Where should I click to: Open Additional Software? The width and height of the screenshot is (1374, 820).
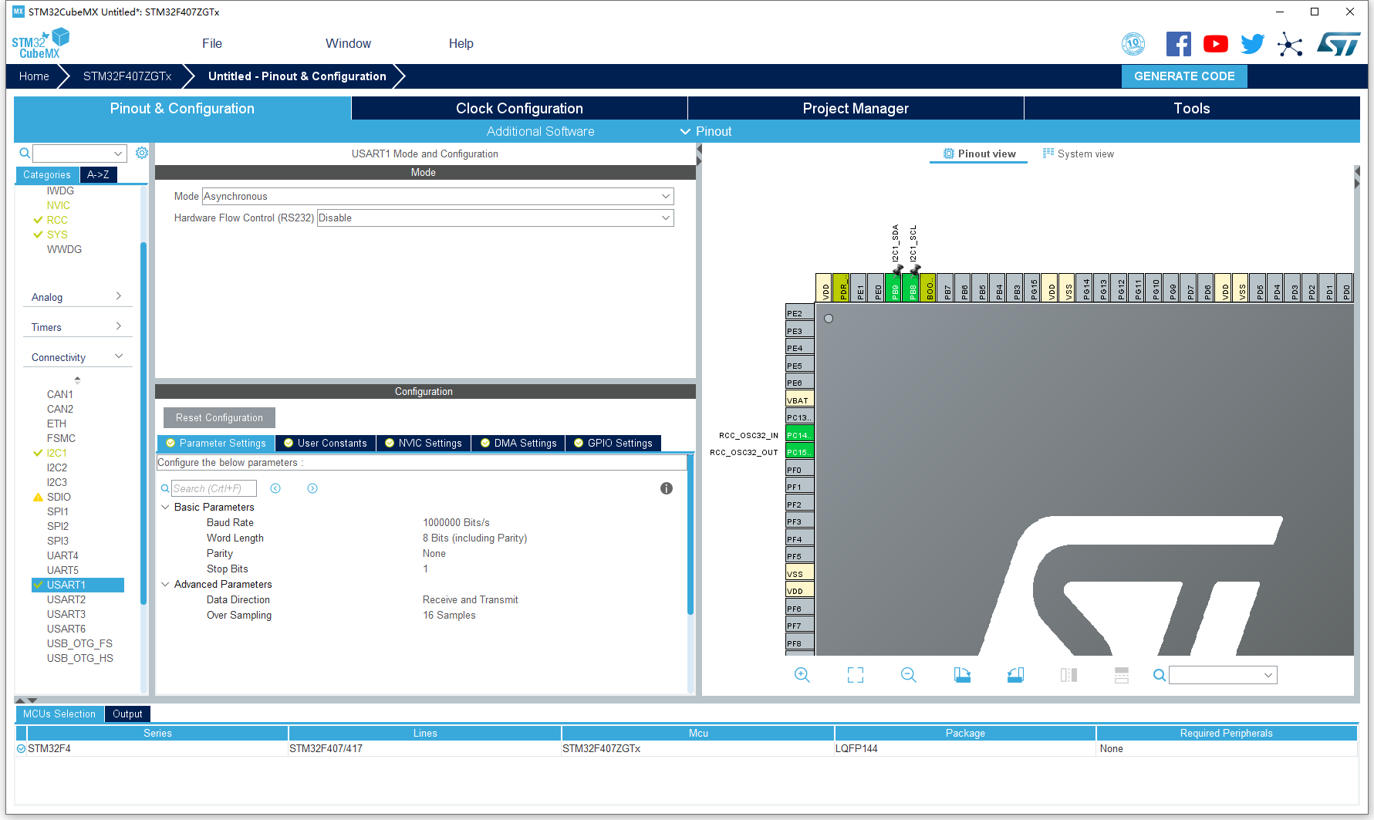click(x=540, y=131)
